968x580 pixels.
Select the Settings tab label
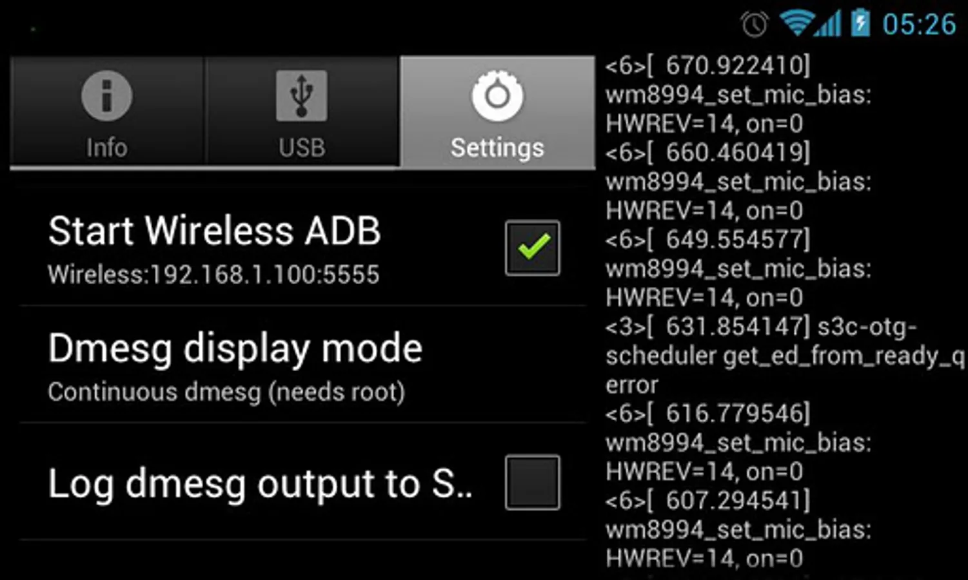[497, 148]
